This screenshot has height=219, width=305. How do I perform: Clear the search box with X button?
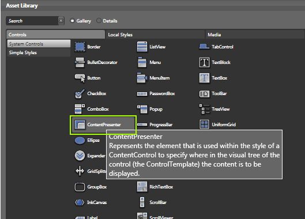point(61,21)
